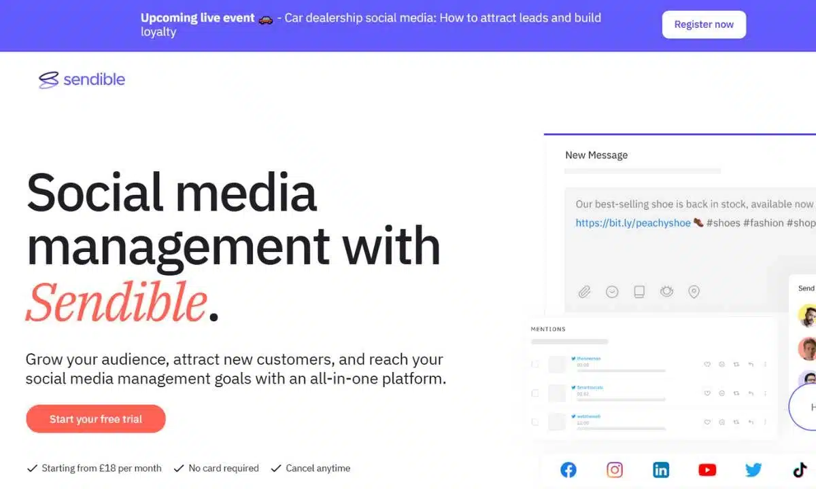Like the Smartsocials mention
The width and height of the screenshot is (816, 489).
pyautogui.click(x=707, y=393)
